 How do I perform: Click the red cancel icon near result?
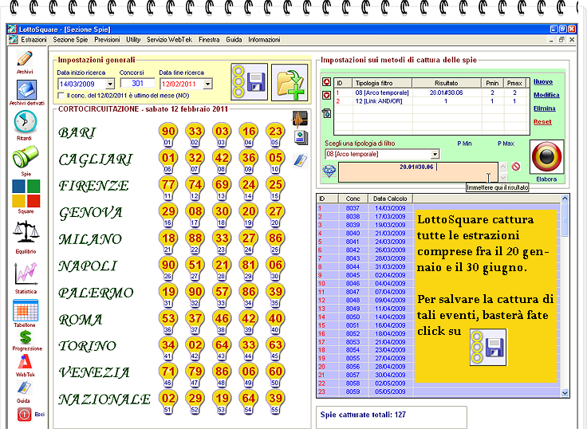516,167
